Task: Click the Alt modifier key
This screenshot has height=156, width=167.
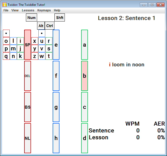Action: (x=41, y=26)
